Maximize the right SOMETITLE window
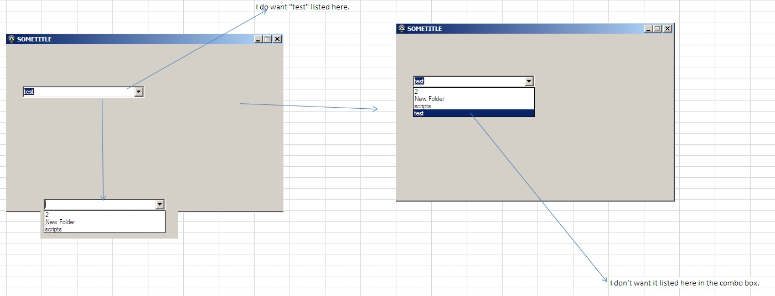This screenshot has width=775, height=296. pyautogui.click(x=658, y=29)
